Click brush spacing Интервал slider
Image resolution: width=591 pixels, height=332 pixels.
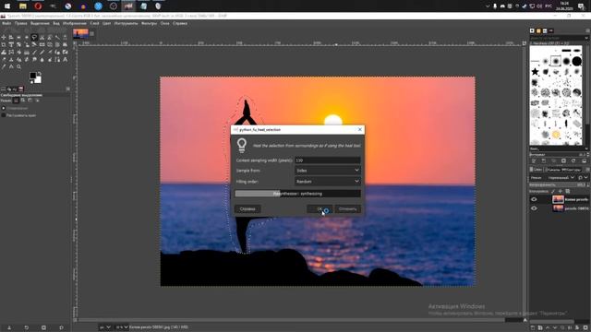pyautogui.click(x=559, y=154)
